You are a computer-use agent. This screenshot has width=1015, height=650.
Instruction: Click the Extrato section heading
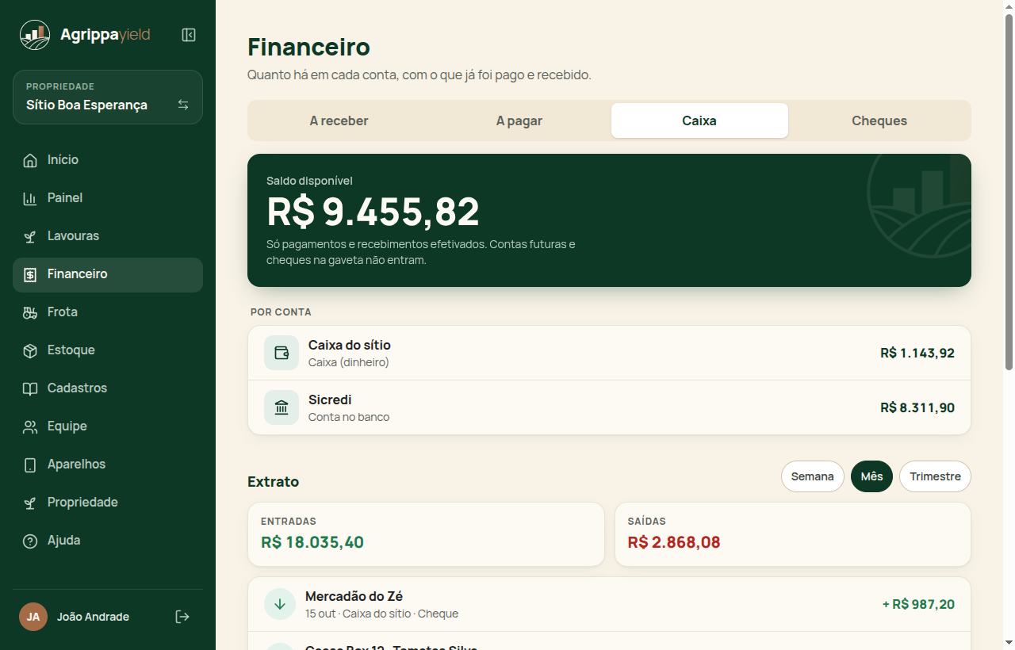pyautogui.click(x=273, y=481)
